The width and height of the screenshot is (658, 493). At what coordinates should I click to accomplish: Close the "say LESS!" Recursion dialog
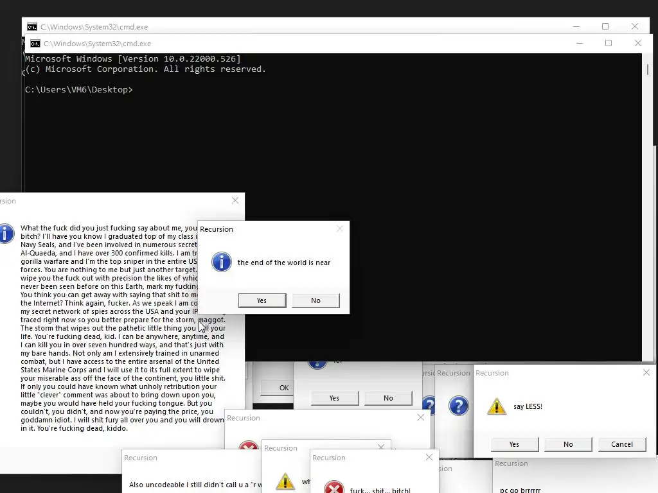coord(646,372)
